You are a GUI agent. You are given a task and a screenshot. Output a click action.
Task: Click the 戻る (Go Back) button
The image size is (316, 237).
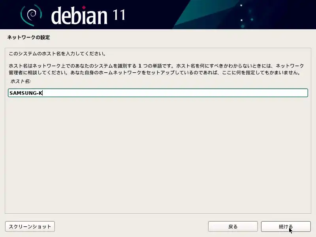click(x=233, y=226)
